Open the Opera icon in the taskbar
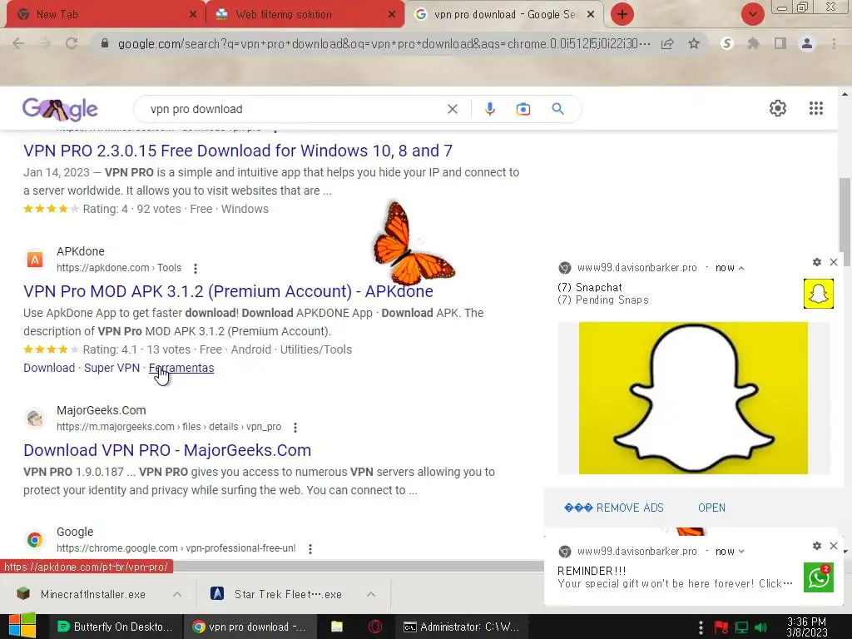The width and height of the screenshot is (852, 639). pos(375,627)
